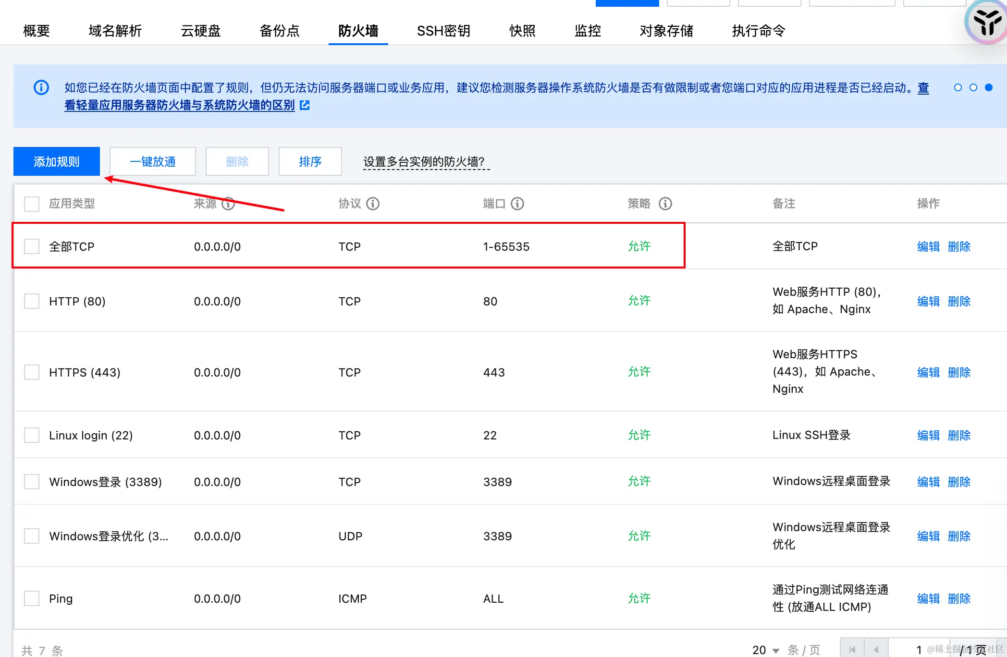
Task: Switch to the 概要 tab
Action: pos(37,31)
